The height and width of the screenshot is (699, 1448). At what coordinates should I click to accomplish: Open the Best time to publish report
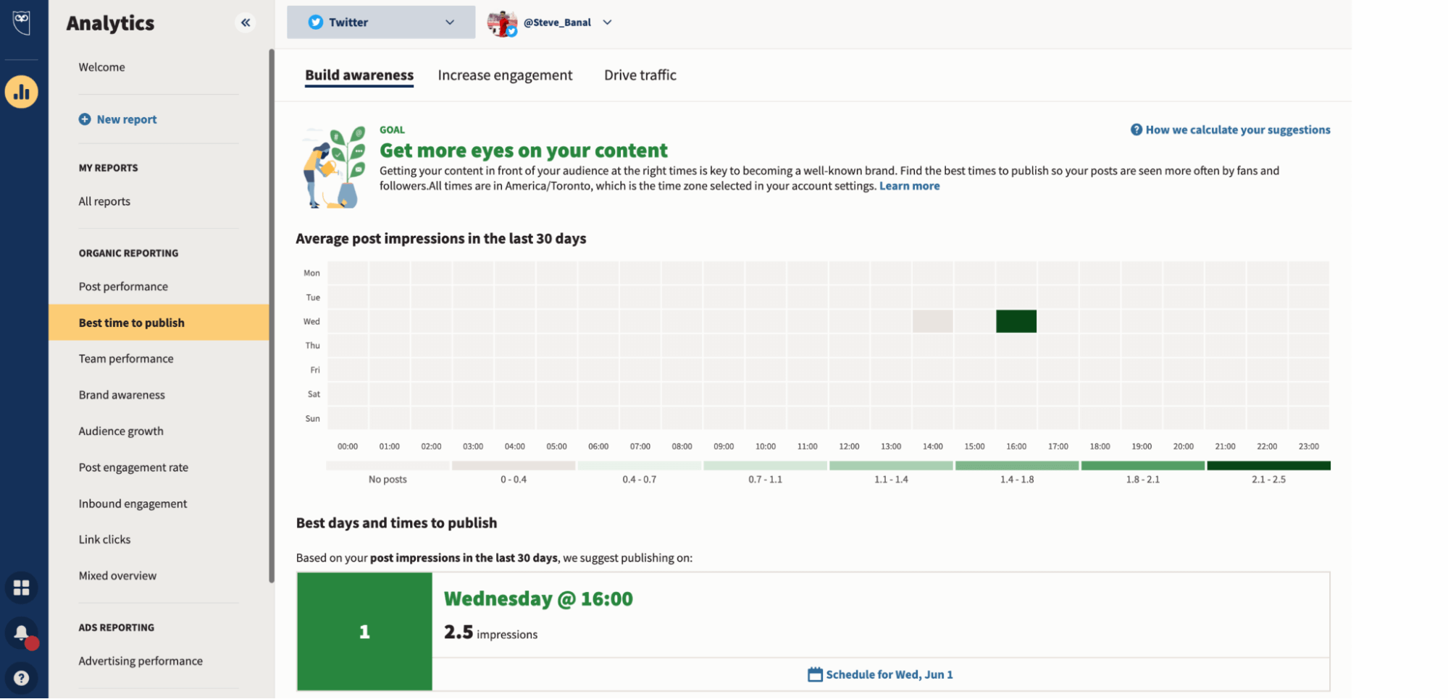pyautogui.click(x=131, y=322)
